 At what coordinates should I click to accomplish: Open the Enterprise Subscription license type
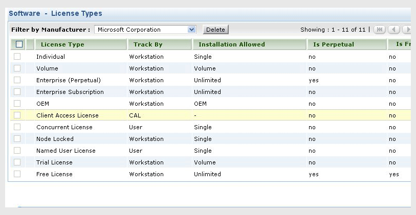(70, 92)
